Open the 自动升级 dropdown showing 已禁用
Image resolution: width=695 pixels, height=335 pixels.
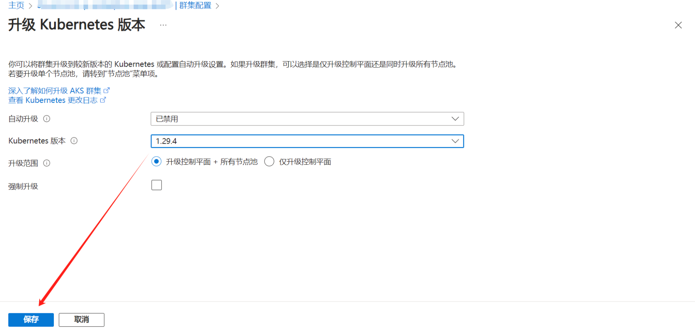pos(307,119)
